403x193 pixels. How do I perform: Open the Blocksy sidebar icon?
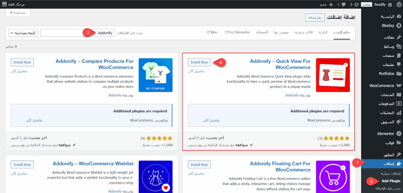[x=399, y=25]
